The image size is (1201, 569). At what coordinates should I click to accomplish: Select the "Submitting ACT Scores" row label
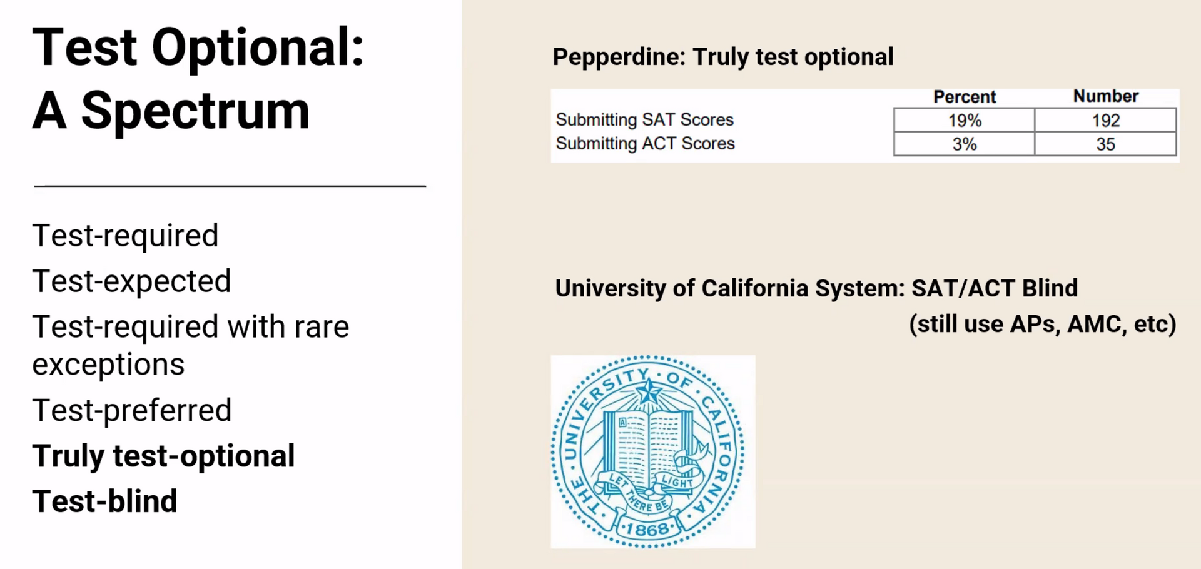[x=645, y=144]
